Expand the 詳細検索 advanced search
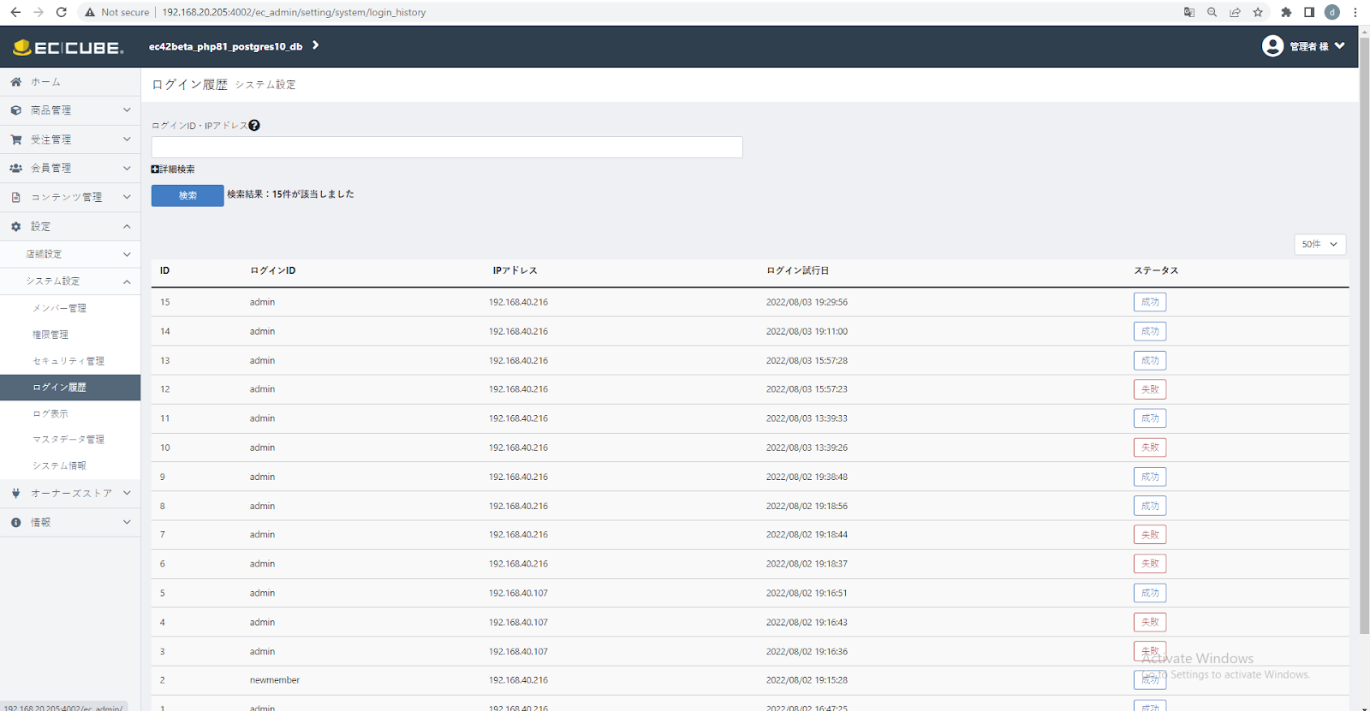 173,169
